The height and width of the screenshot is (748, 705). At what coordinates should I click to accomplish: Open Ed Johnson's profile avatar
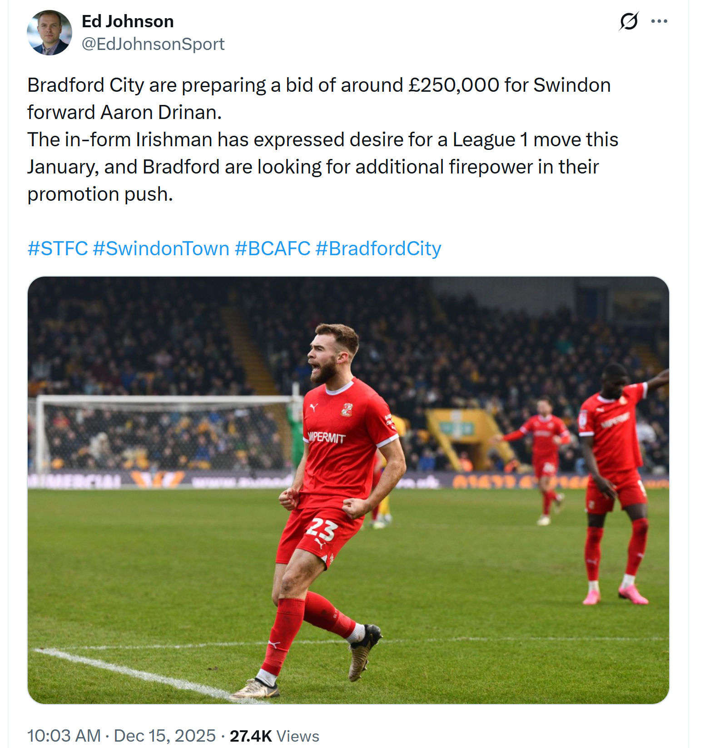(50, 33)
